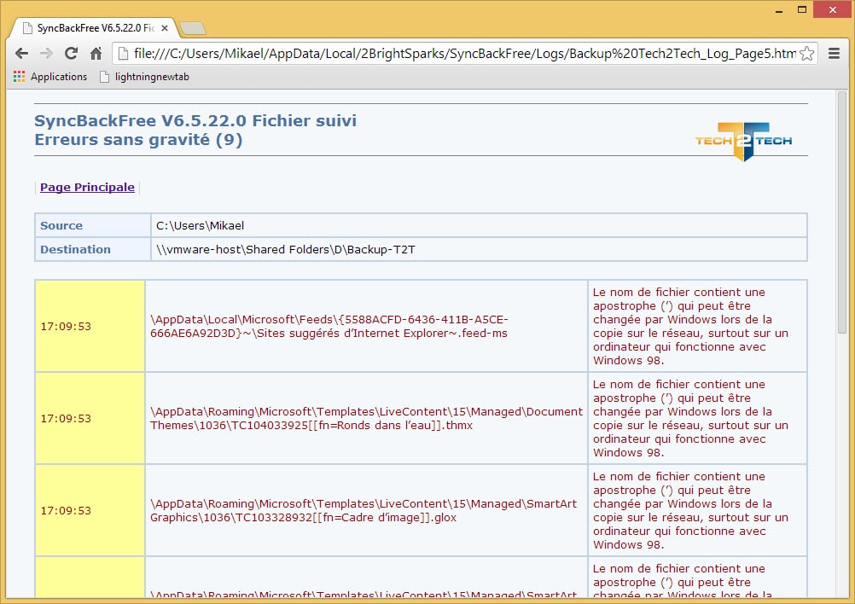Image resolution: width=855 pixels, height=604 pixels.
Task: Maximize the Chrome window
Action: (x=801, y=10)
